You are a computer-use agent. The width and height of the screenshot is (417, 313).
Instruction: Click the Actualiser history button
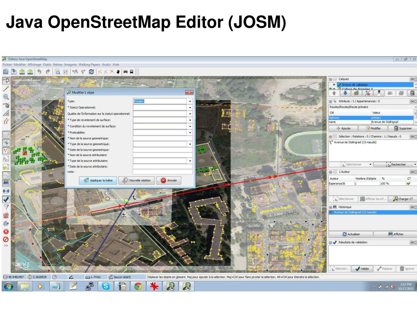point(351,234)
